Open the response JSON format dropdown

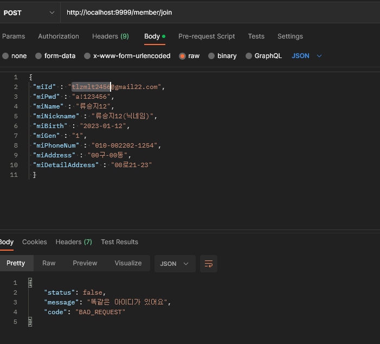click(175, 264)
